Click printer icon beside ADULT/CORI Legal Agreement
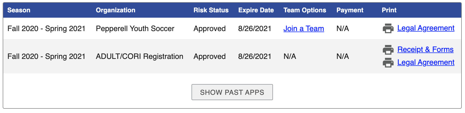Screen dimensions: 465x113 [388, 63]
